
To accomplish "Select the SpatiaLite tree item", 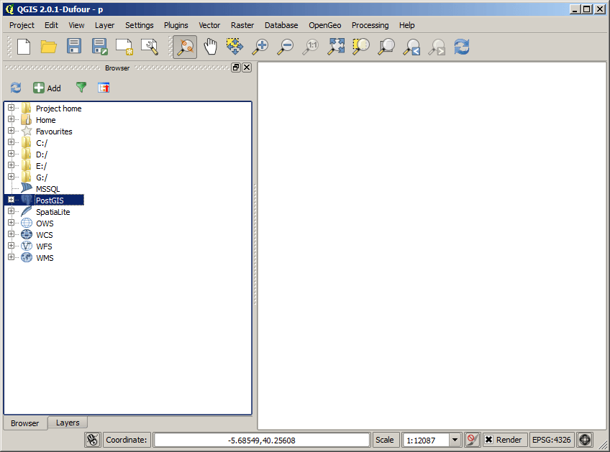I will 53,212.
